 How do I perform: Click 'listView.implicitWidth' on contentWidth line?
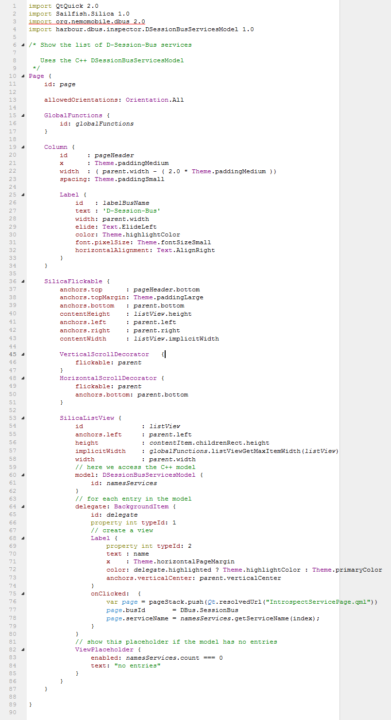tap(176, 339)
